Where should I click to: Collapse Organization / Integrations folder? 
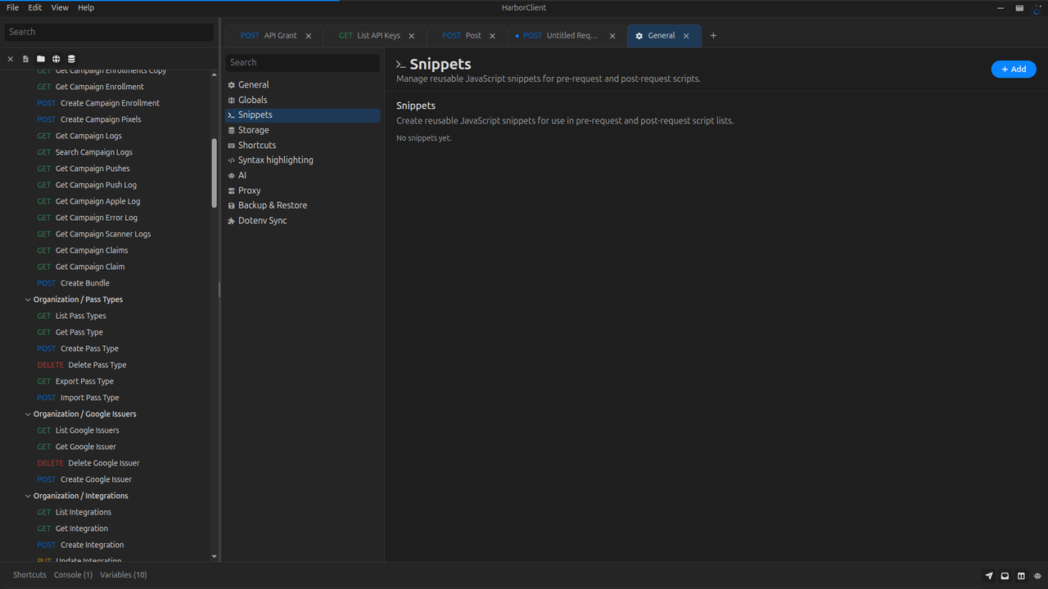coord(28,496)
